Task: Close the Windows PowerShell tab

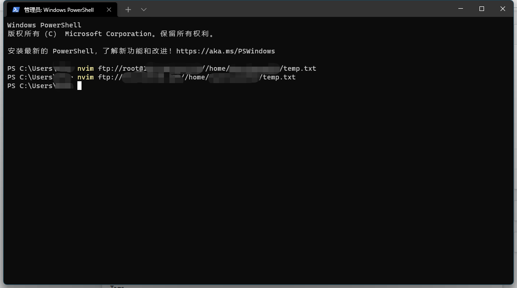Action: click(x=109, y=10)
